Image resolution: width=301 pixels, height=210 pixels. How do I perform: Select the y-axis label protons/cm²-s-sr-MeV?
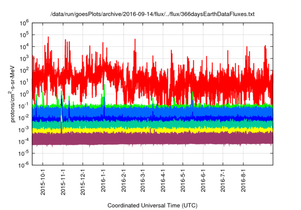coord(12,94)
